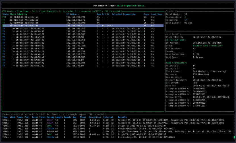The width and height of the screenshot is (236, 143).
Task: Click the Correction column header in Packet History
Action: [95, 117]
